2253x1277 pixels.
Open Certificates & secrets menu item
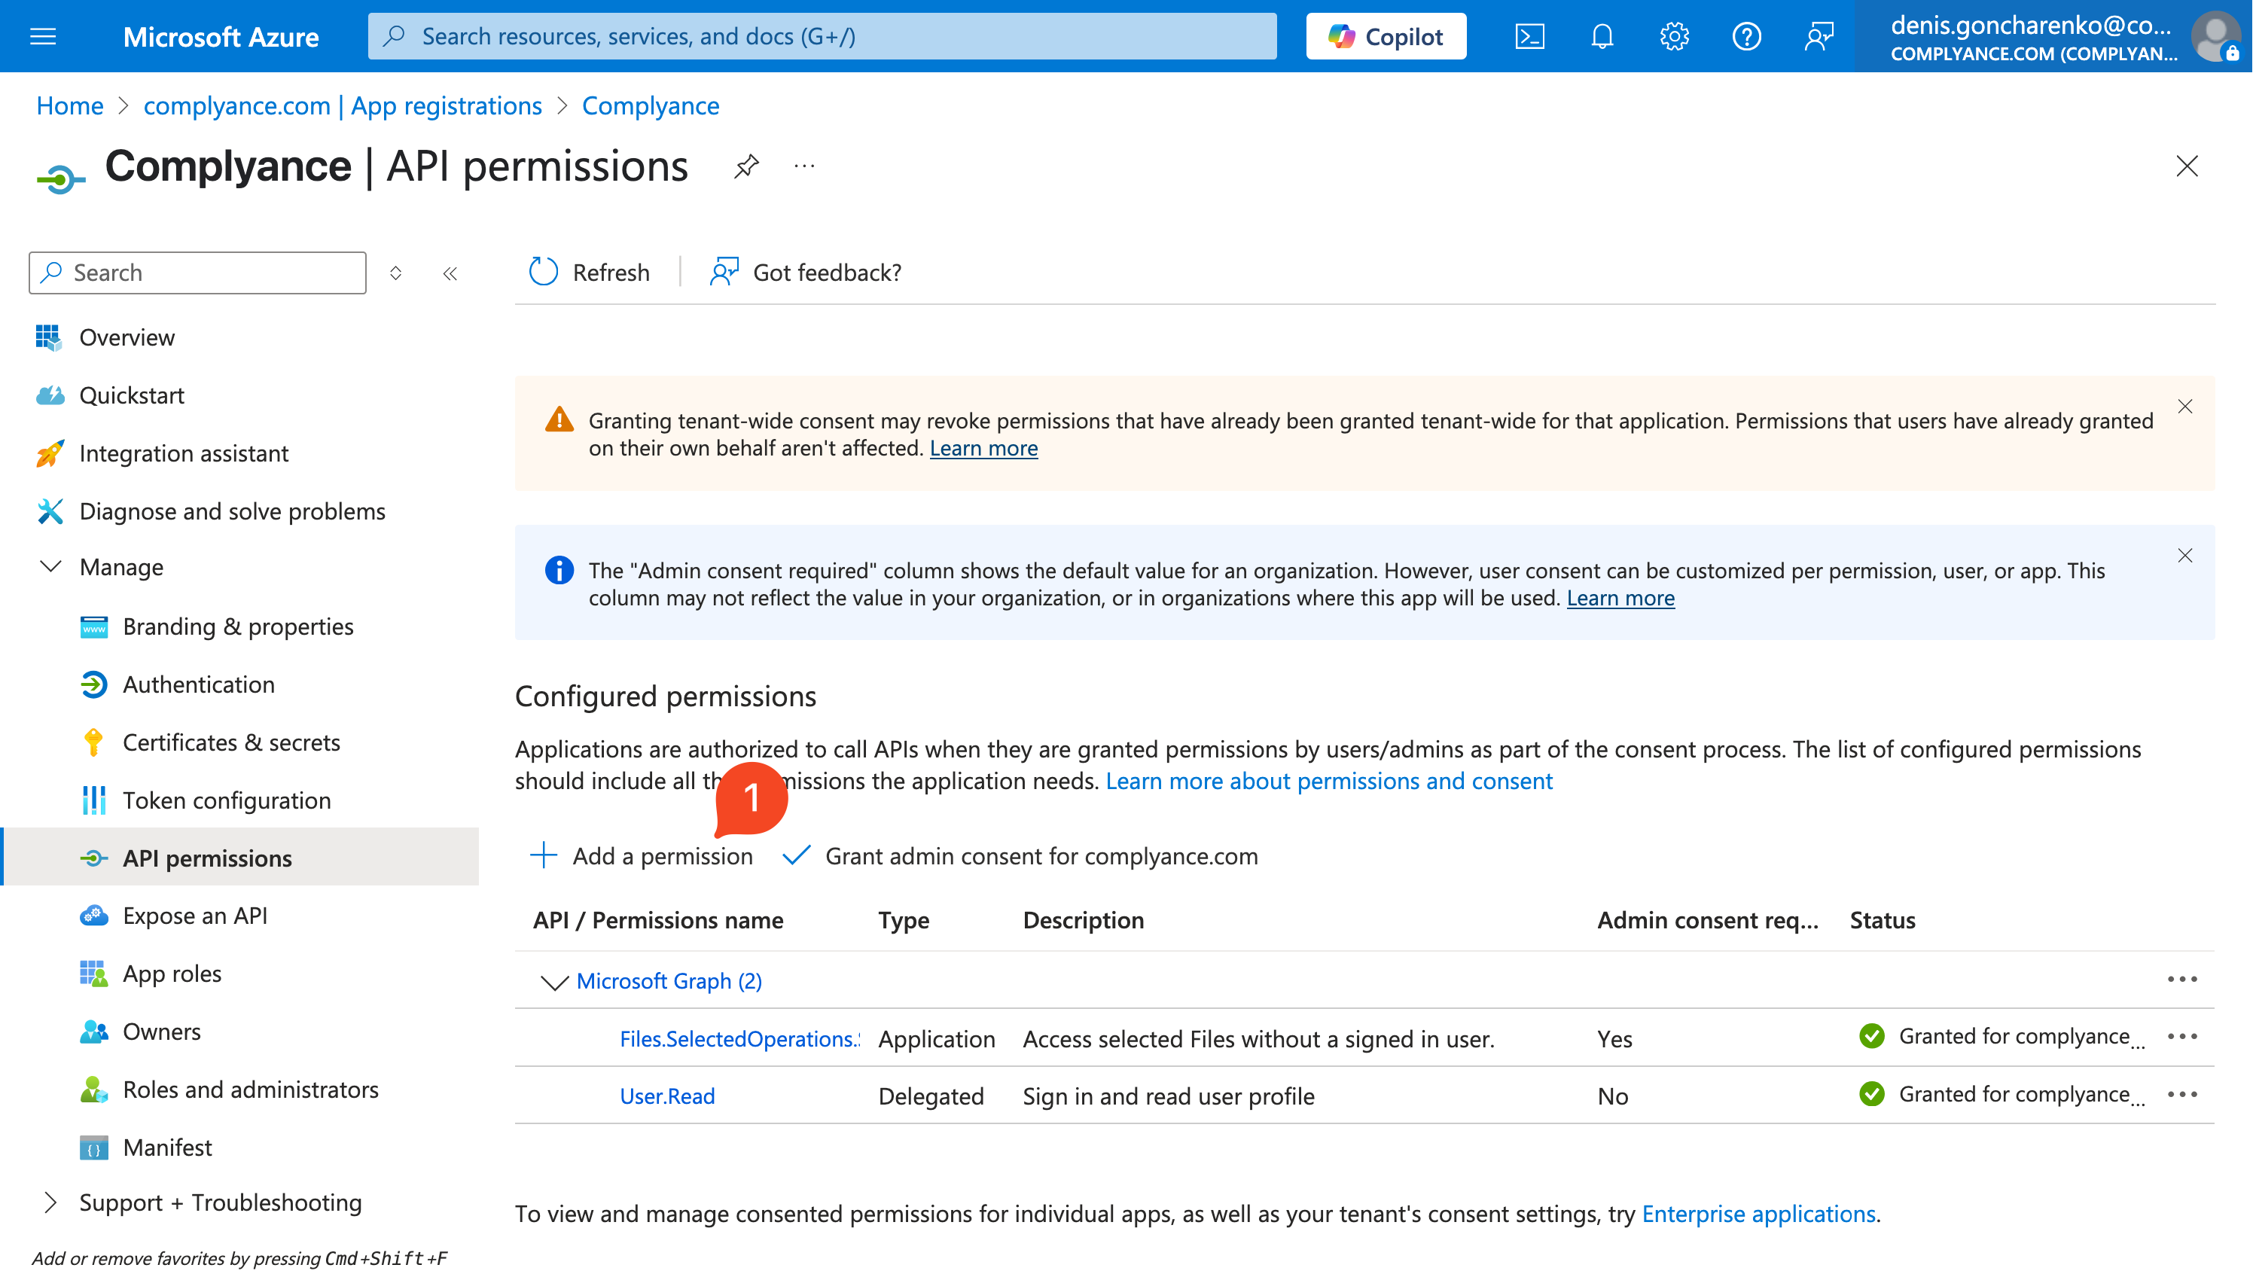(231, 742)
